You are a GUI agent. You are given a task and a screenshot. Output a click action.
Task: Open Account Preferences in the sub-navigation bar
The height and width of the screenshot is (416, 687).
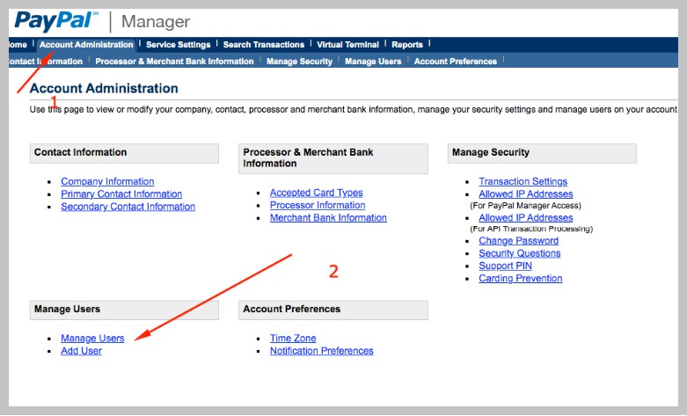click(x=455, y=62)
